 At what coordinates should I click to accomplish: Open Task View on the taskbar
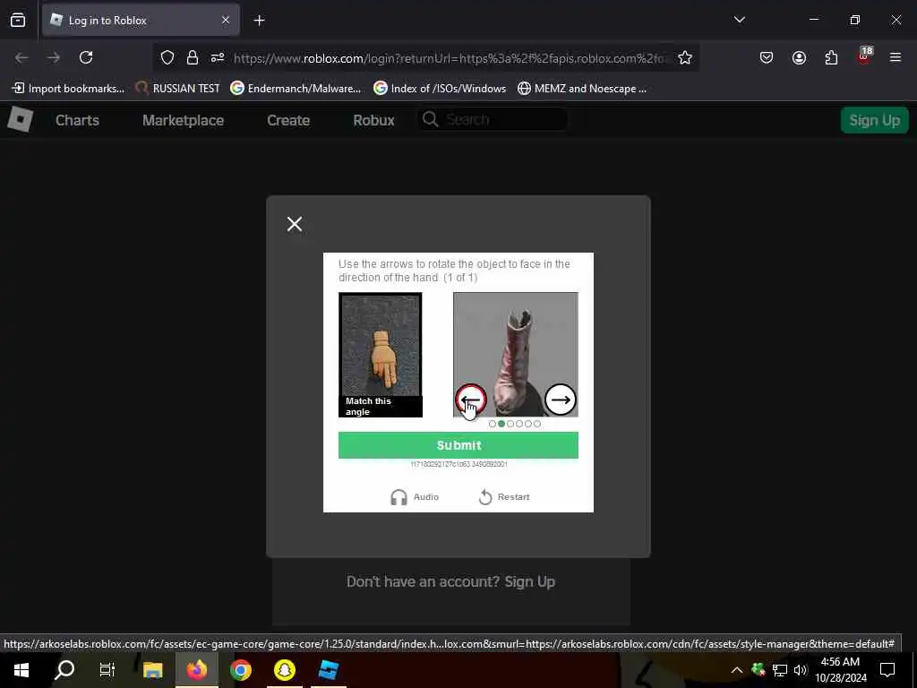[107, 670]
